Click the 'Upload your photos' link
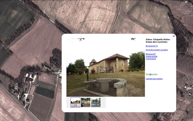193x121 pixels. 154,79
